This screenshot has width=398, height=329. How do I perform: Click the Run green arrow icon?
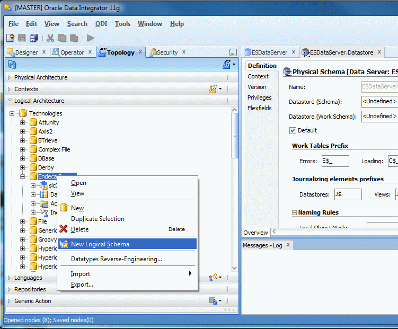91,38
